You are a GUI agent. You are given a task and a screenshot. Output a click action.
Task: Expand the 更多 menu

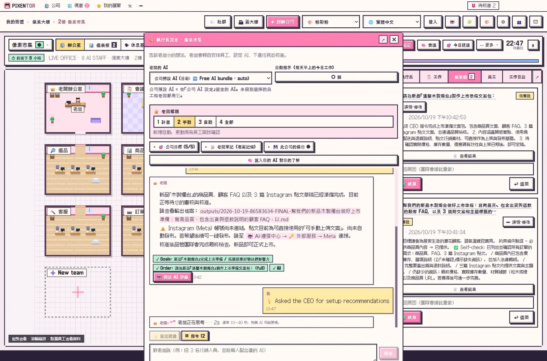[x=489, y=45]
